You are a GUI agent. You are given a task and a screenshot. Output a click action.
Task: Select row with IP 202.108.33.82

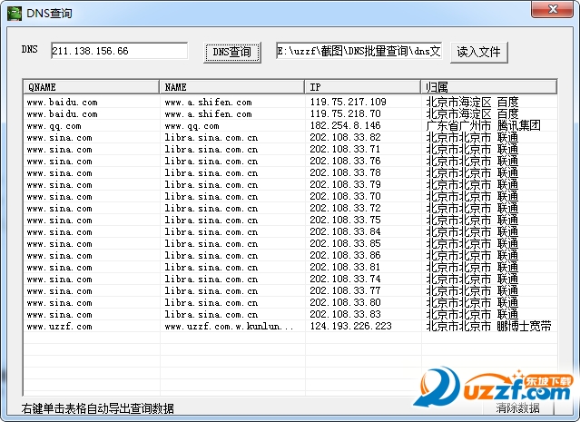(x=290, y=137)
